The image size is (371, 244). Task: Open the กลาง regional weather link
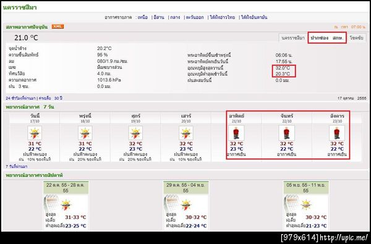coord(175,17)
